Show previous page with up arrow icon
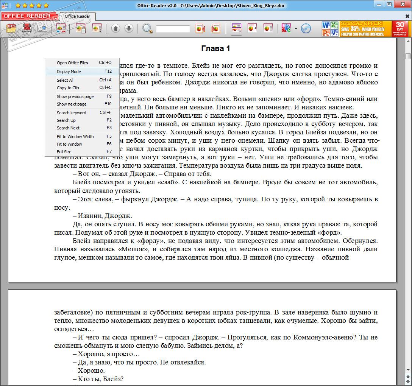Viewport: 412px width, 386px height. click(115, 28)
